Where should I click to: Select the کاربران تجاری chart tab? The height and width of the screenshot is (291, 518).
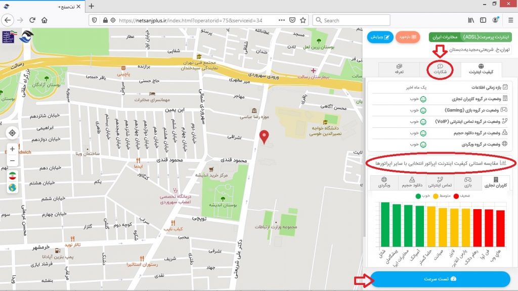pyautogui.click(x=496, y=182)
